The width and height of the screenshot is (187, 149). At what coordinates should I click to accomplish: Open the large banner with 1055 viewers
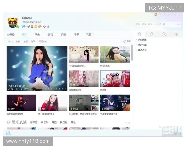[37, 69]
